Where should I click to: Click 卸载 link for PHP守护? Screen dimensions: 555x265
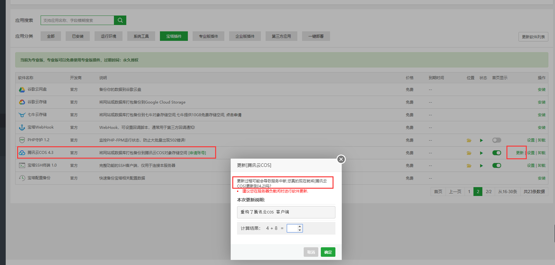(542, 140)
